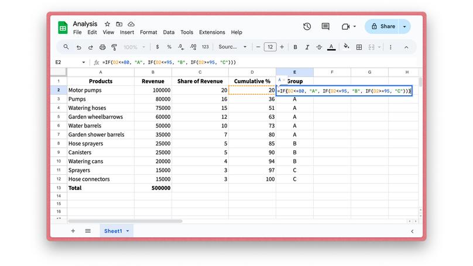Open the borders tool
The height and width of the screenshot is (266, 473).
[x=359, y=47]
